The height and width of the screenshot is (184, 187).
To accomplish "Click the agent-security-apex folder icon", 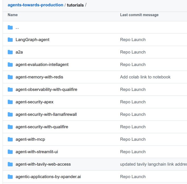I will coord(10,102).
